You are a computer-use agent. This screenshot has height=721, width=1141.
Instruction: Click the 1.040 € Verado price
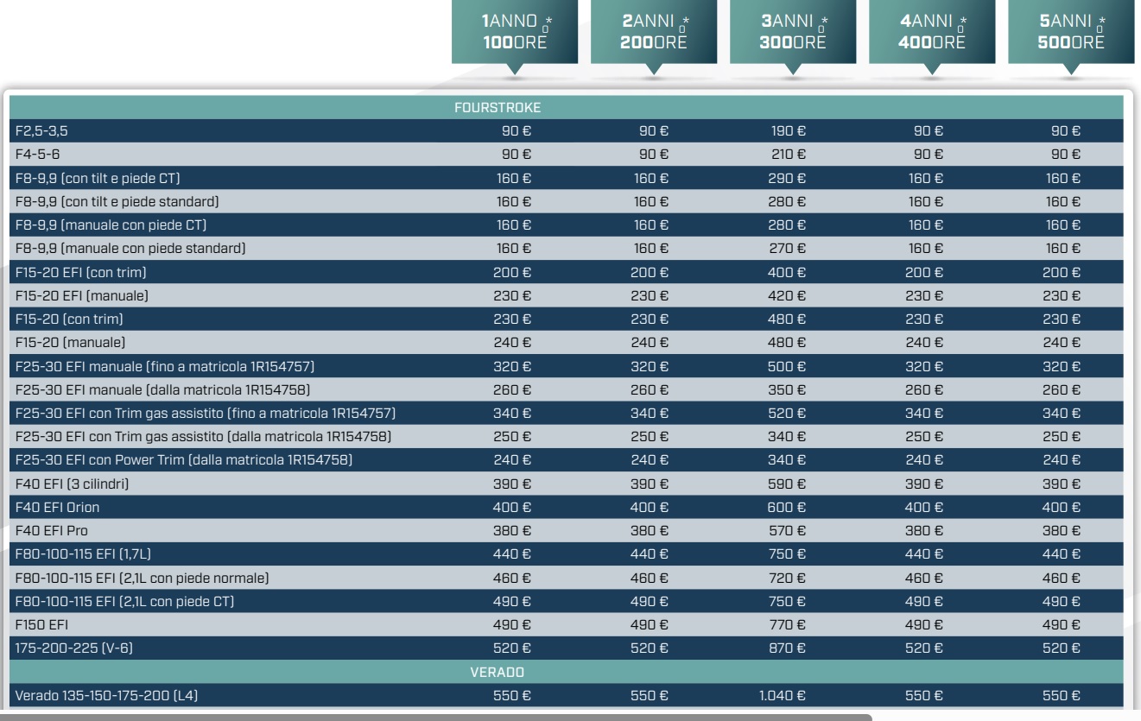tap(783, 695)
